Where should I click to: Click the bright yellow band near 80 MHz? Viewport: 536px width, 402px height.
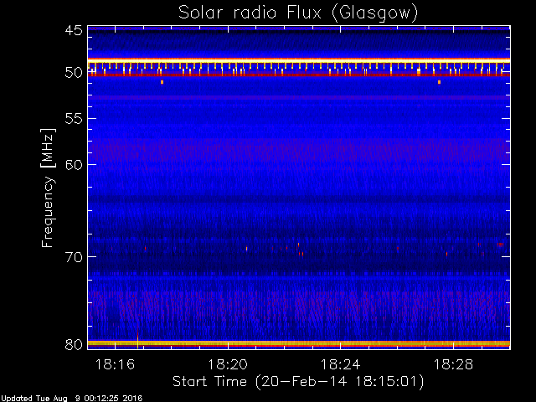[299, 343]
